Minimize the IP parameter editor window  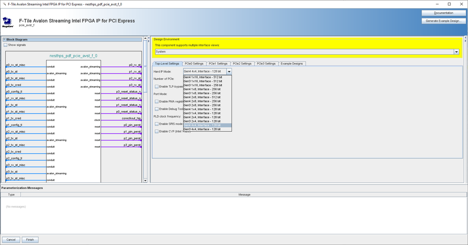[437, 4]
